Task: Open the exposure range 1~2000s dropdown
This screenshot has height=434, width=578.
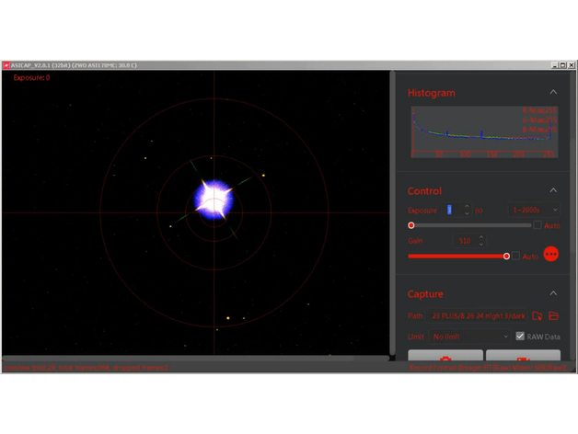Action: point(535,211)
